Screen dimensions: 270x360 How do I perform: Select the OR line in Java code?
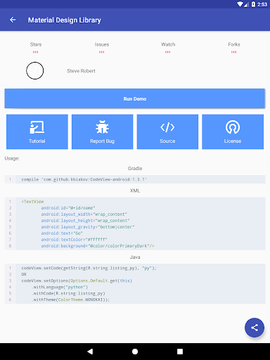click(24, 274)
